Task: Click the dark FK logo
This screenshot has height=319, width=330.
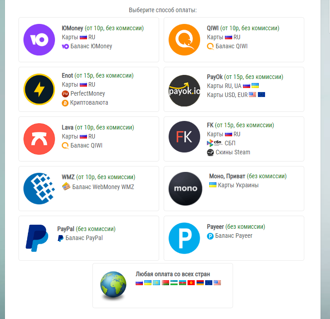Action: [184, 137]
